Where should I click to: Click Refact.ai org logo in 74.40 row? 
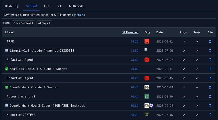coord(147,60)
